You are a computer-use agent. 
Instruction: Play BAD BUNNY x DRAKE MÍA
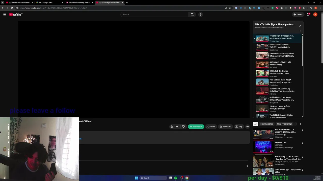click(278, 65)
